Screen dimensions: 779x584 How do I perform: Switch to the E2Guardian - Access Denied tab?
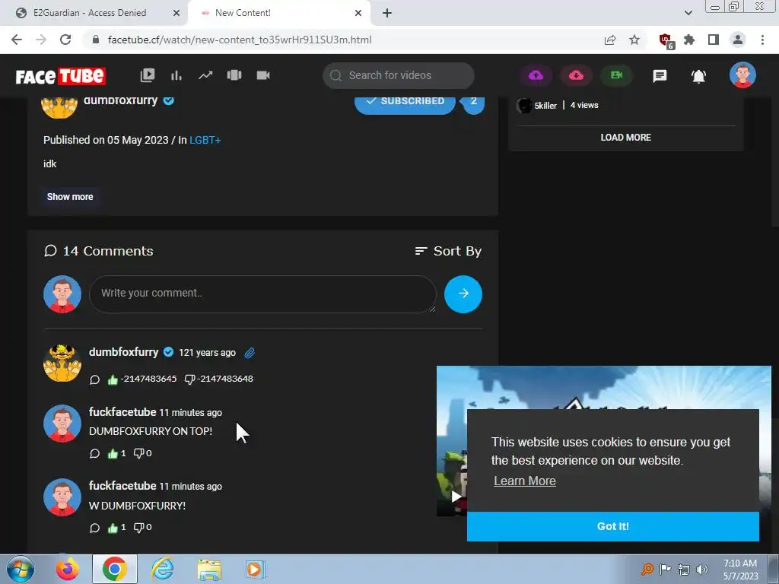coord(90,13)
